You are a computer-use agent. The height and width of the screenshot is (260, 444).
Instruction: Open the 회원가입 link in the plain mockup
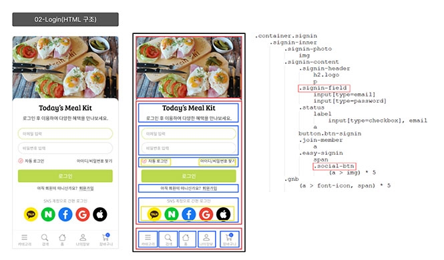pyautogui.click(x=86, y=188)
